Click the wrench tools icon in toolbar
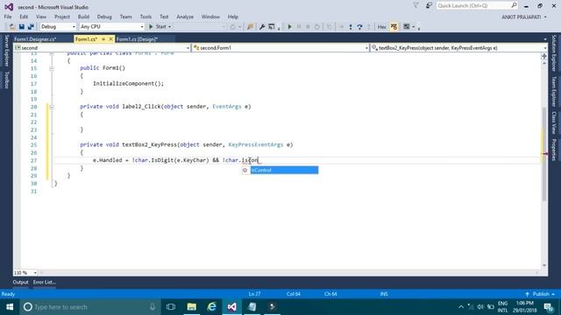 click(262, 27)
